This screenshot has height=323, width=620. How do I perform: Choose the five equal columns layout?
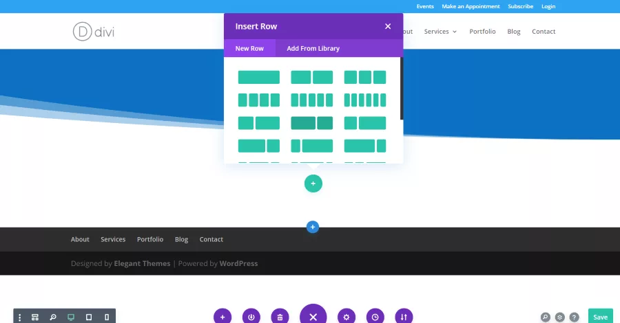[311, 100]
